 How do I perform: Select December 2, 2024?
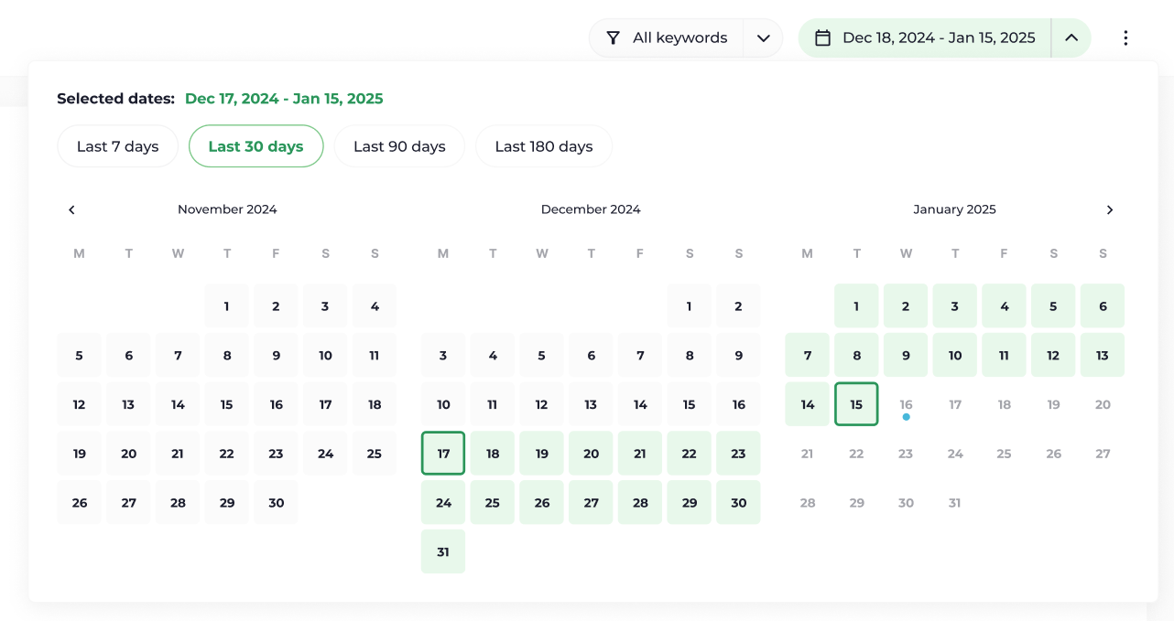(739, 306)
